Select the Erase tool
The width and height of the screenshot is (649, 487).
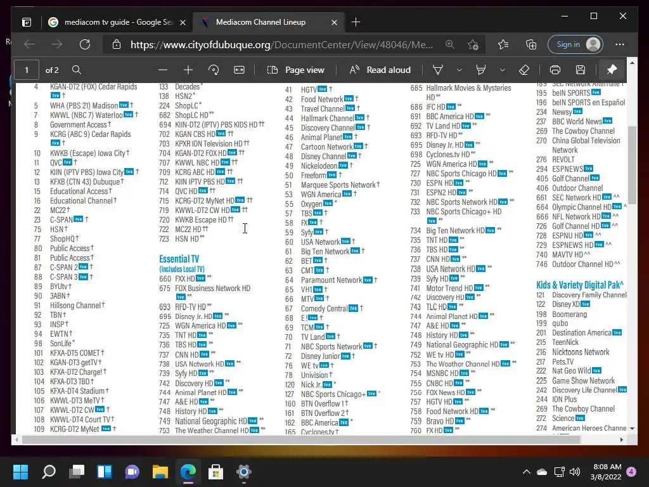coord(524,70)
